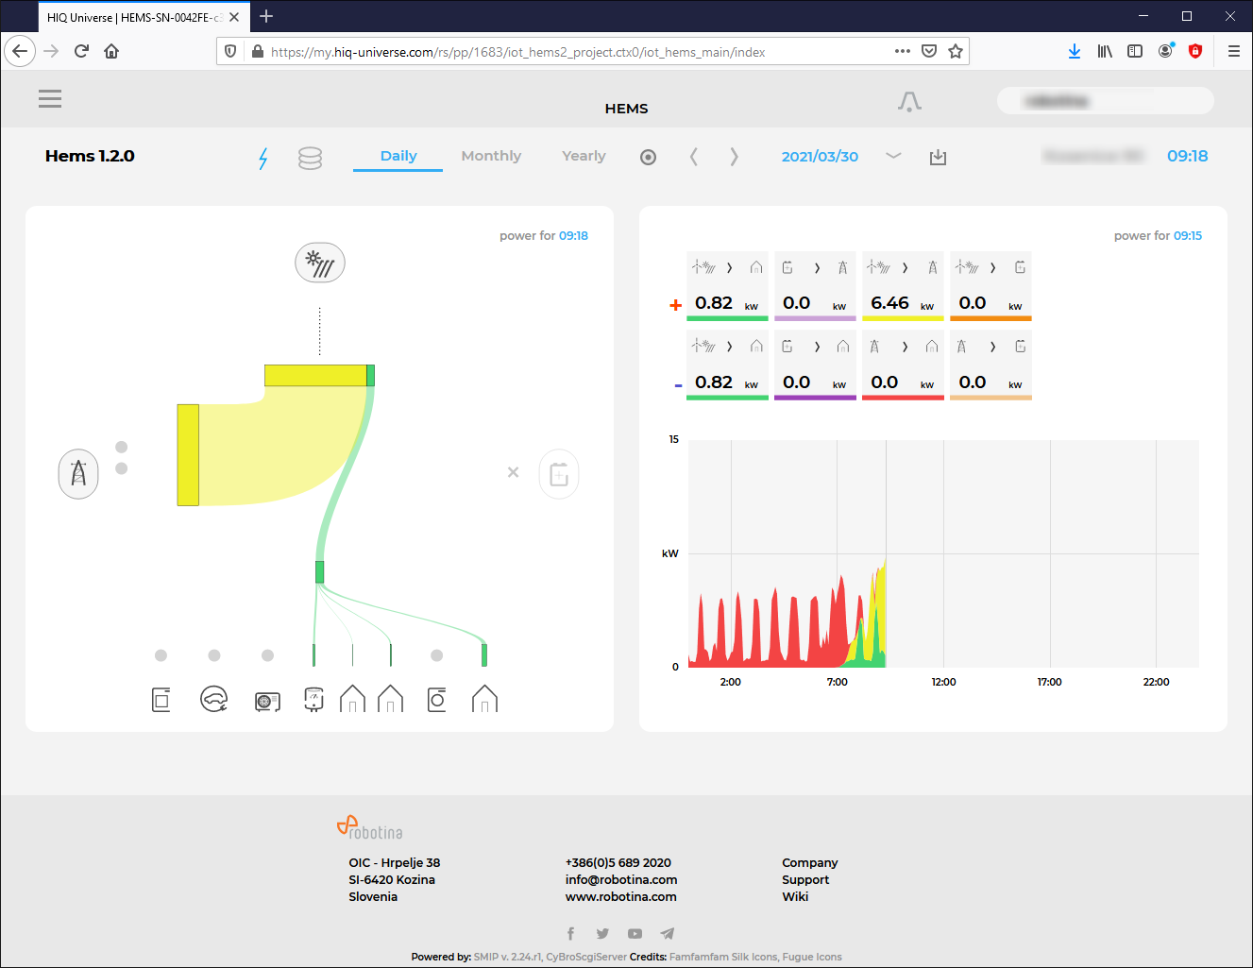The width and height of the screenshot is (1253, 968).
Task: Click the heat pump device icon
Action: coord(267,701)
